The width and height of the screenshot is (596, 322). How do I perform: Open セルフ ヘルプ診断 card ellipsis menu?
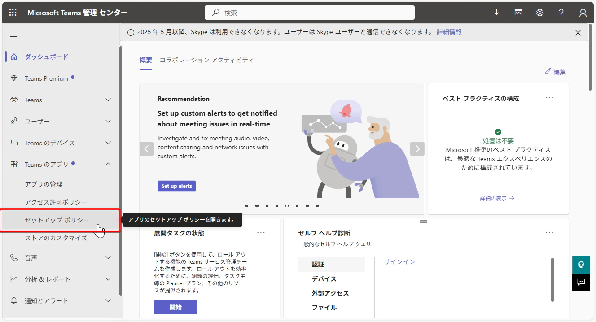(549, 232)
